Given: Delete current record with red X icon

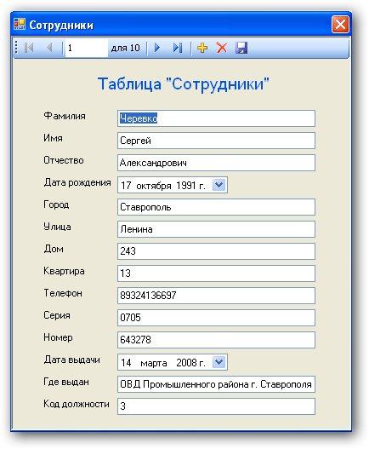Looking at the screenshot, I should [222, 48].
